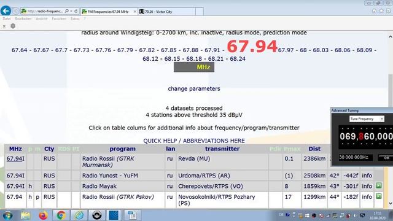Select Radio Mayak program cell
The image size is (393, 221).
pyautogui.click(x=122, y=186)
